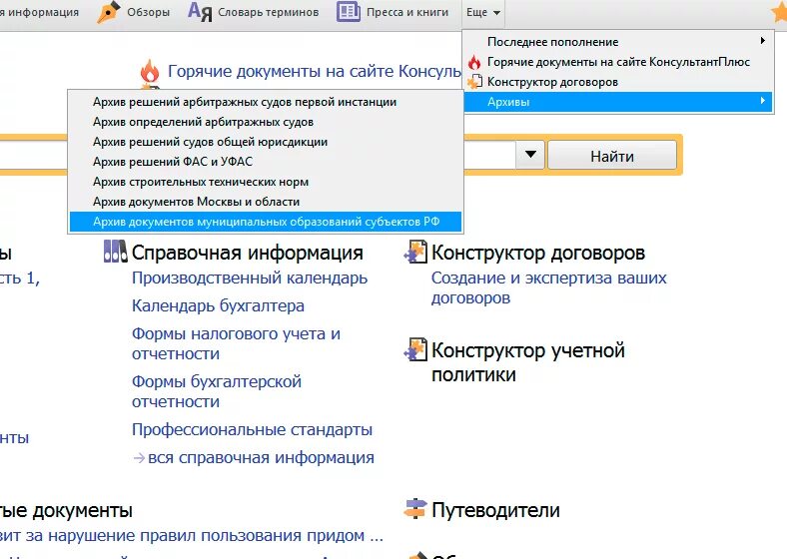Choose Архив строительных технических норм
The image size is (787, 559).
click(266, 182)
